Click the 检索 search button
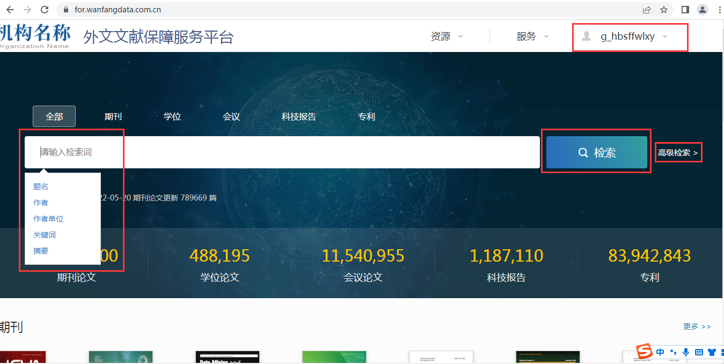 [596, 153]
